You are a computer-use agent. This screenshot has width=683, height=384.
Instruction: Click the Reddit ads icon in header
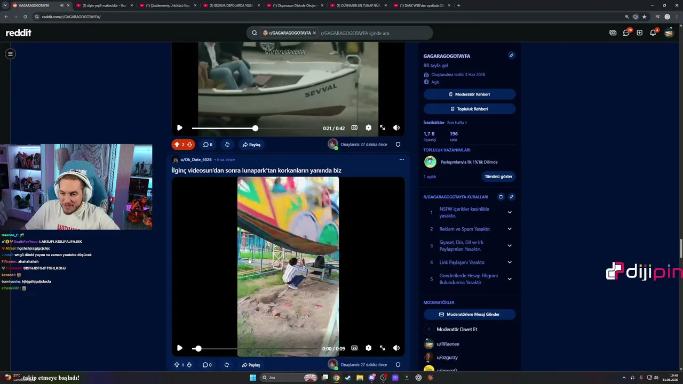(613, 33)
